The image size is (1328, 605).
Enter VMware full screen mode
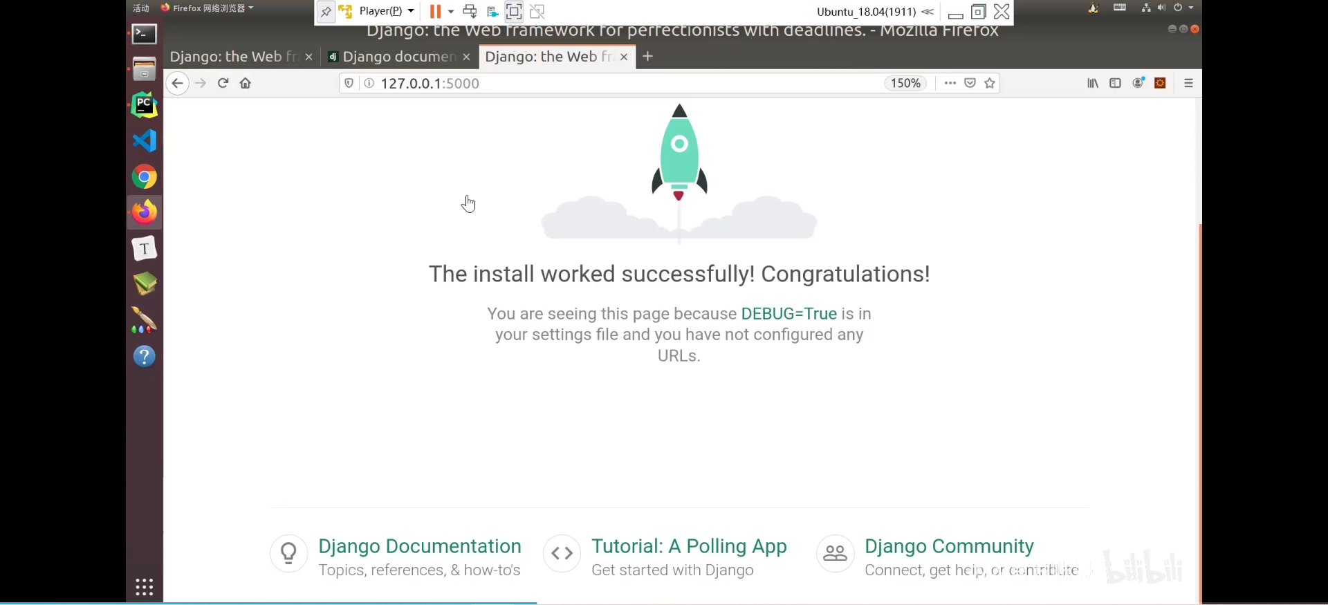[x=514, y=11]
